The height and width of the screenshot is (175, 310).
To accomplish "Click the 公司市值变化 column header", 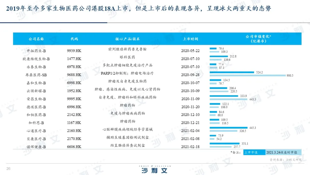I will tap(258, 39).
